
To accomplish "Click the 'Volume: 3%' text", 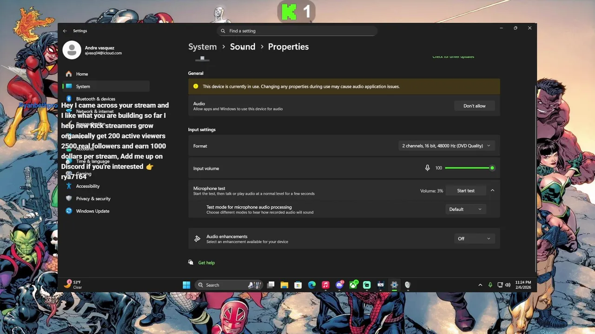I will tap(431, 191).
